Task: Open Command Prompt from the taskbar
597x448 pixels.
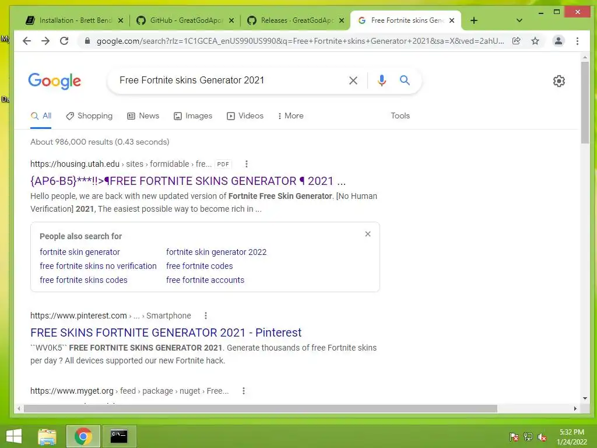Action: (x=119, y=436)
